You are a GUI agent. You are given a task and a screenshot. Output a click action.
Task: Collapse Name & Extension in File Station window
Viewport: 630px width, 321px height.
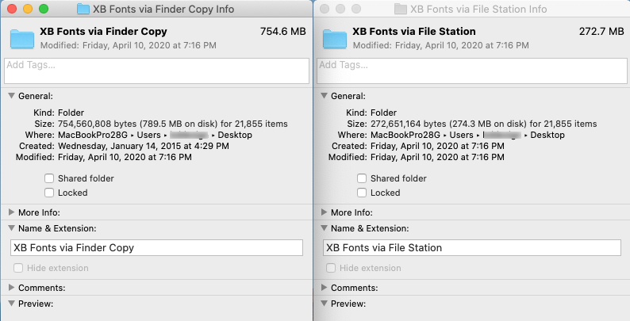(x=324, y=228)
